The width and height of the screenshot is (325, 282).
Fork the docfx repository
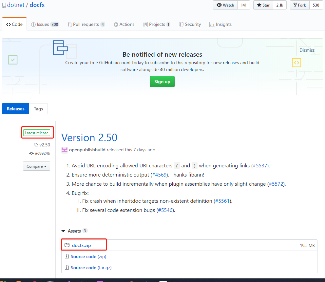(300, 5)
